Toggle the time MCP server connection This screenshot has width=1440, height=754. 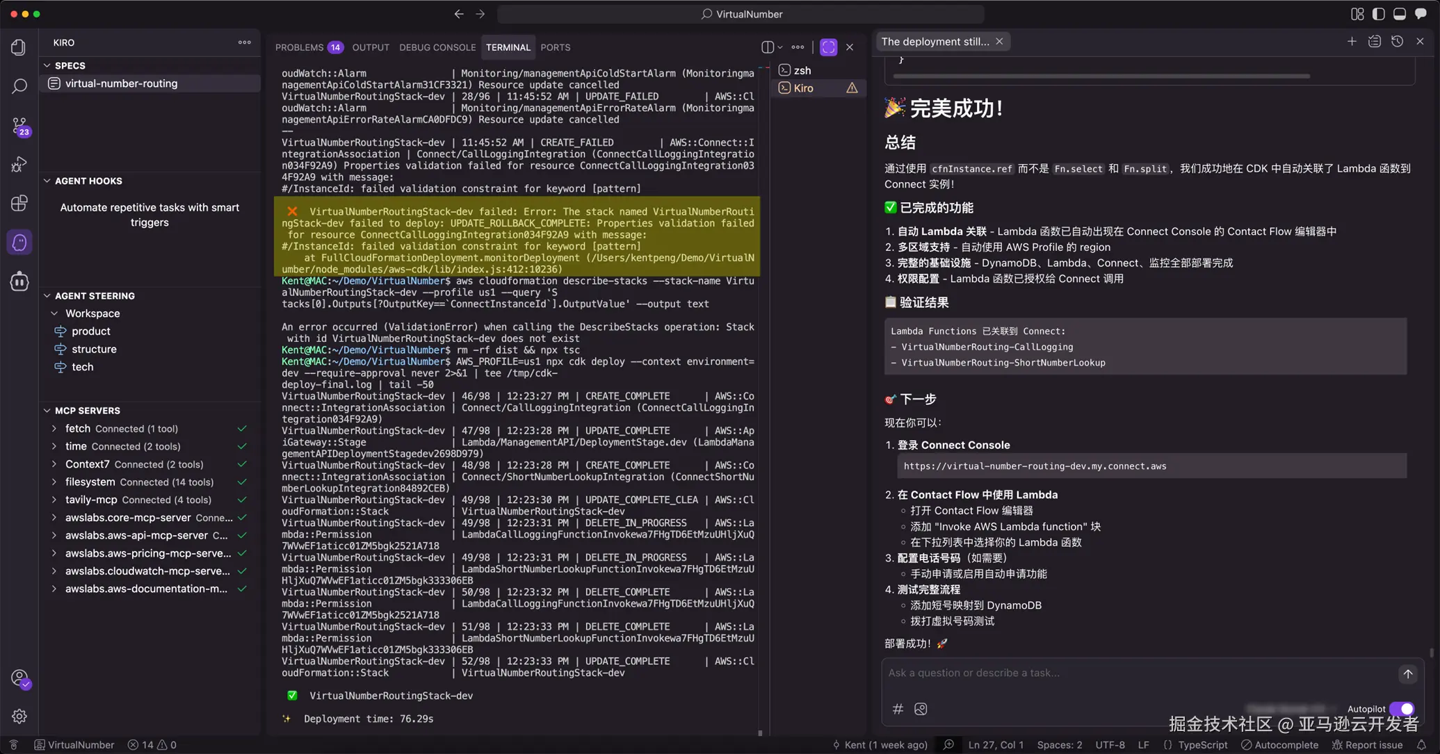241,446
